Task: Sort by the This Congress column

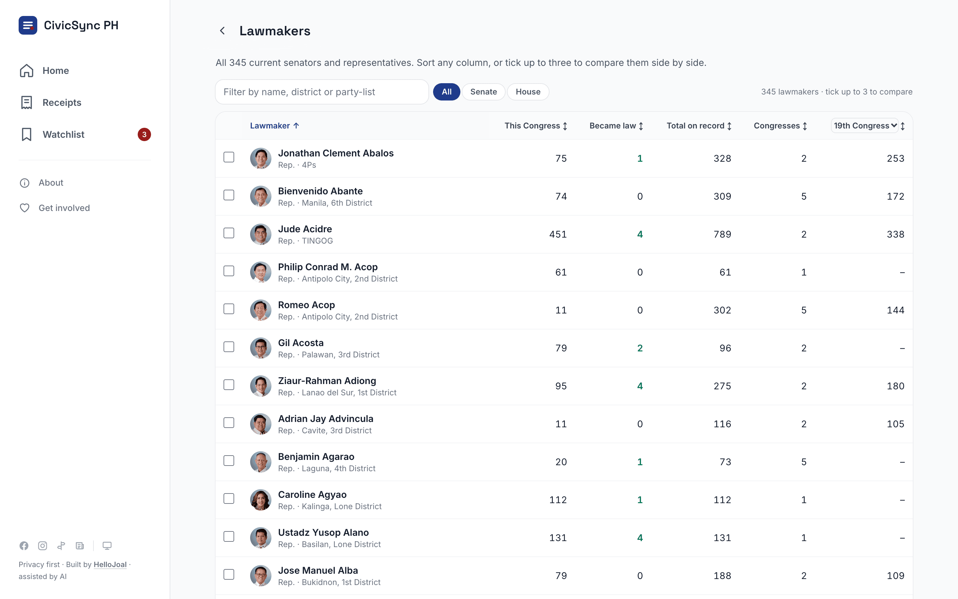Action: pos(536,125)
